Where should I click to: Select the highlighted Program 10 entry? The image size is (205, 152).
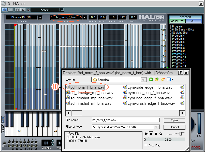tap(179, 54)
